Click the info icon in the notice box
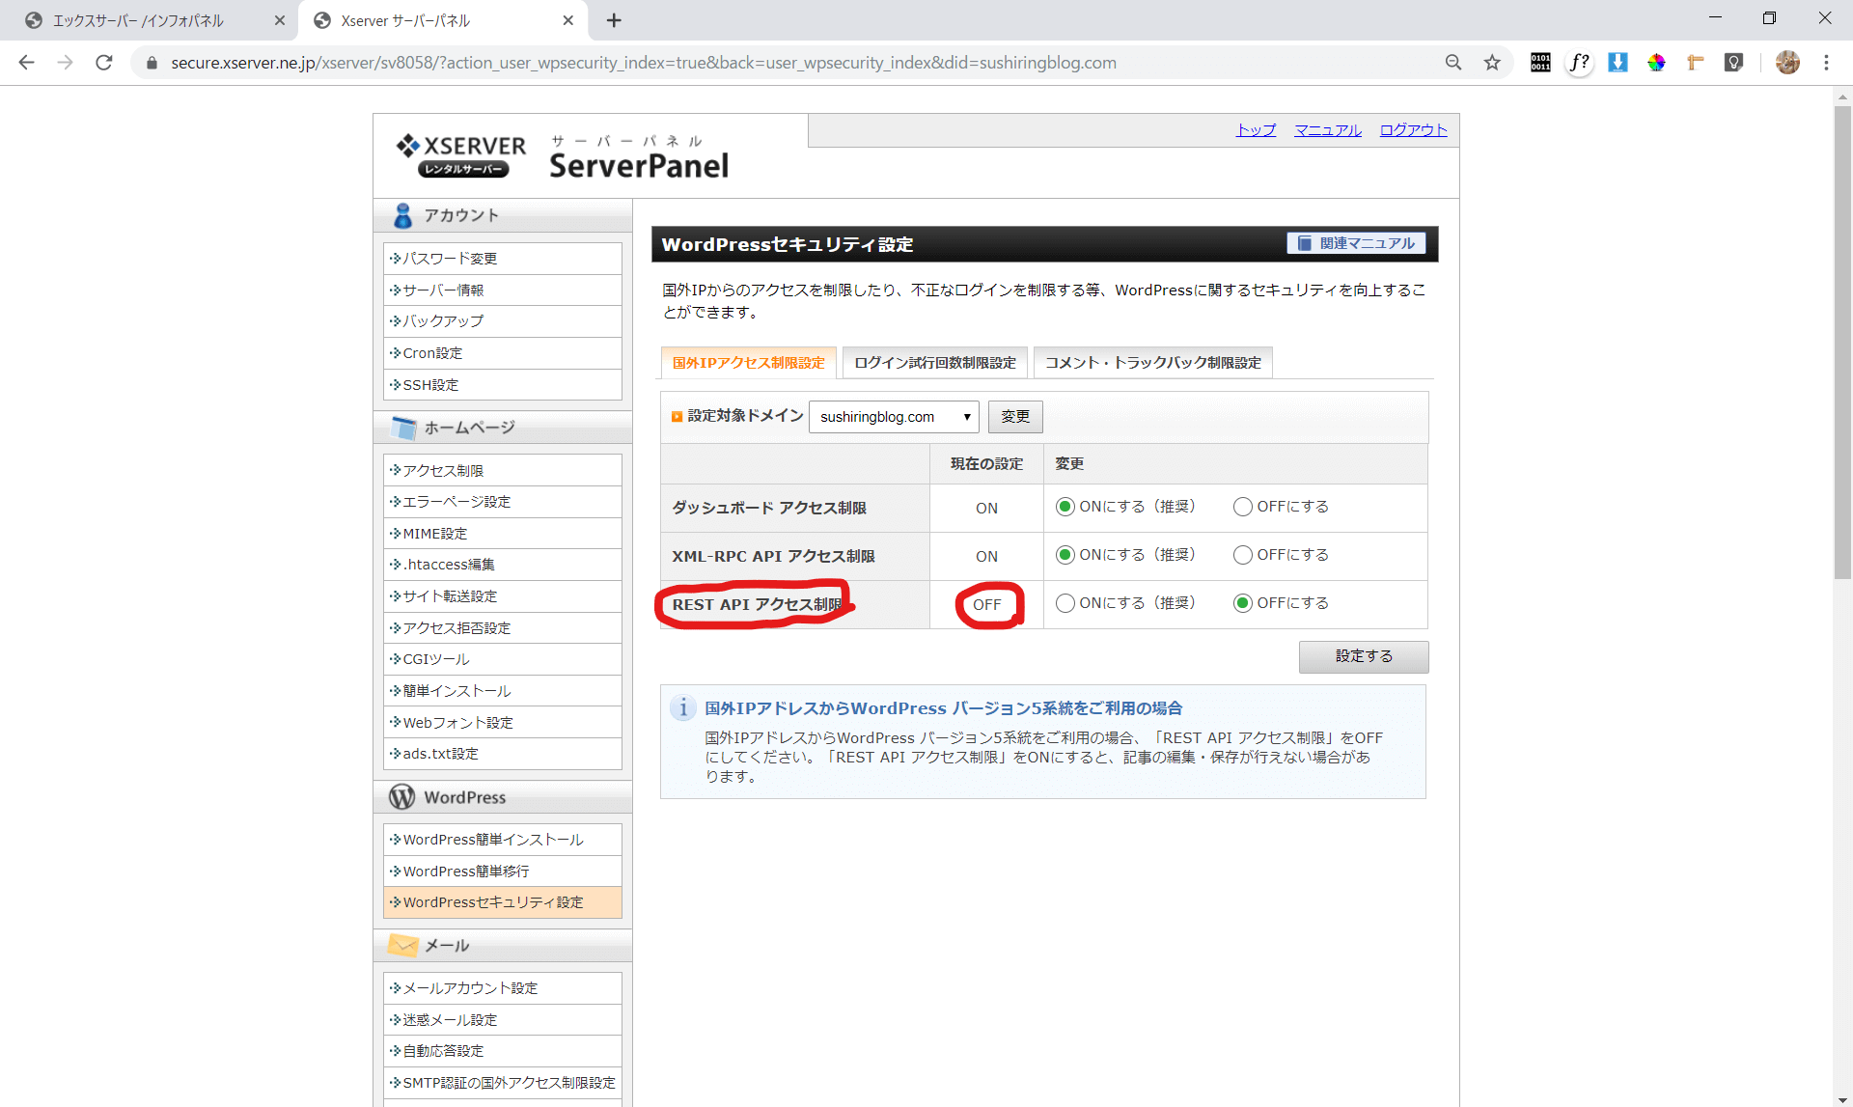 [683, 708]
